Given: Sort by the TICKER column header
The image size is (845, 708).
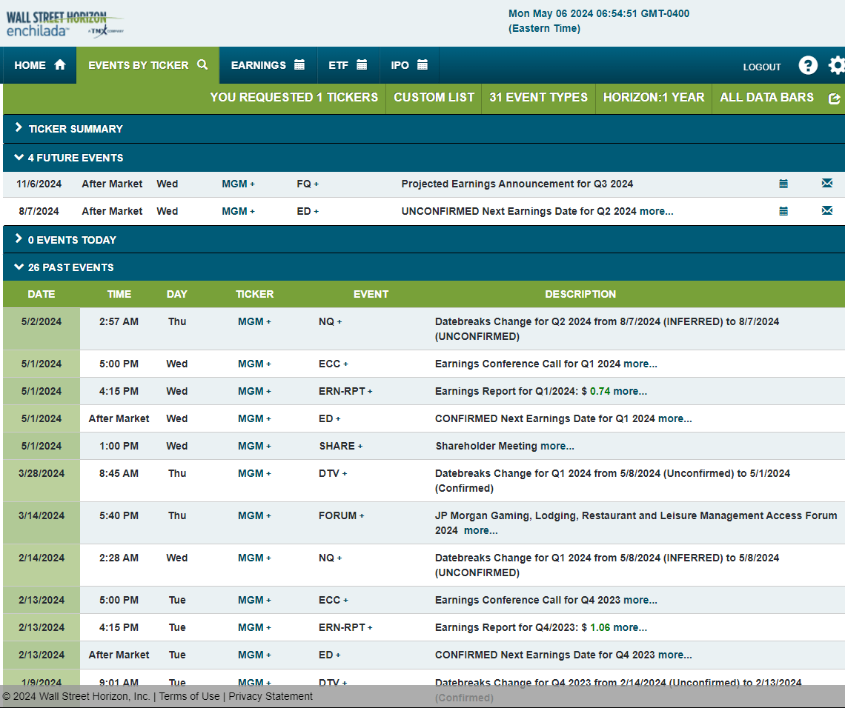Looking at the screenshot, I should tap(254, 294).
